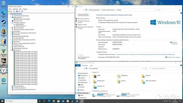Open the Действие menu in Device Manager
The width and height of the screenshot is (183, 103).
pos(15,9)
